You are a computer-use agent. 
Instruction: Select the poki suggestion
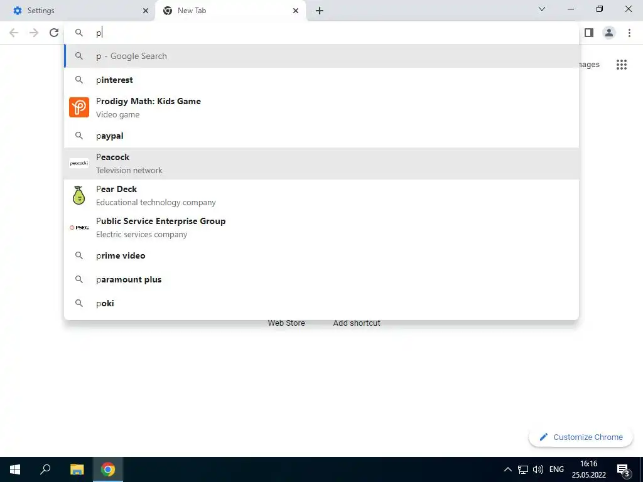click(x=321, y=303)
